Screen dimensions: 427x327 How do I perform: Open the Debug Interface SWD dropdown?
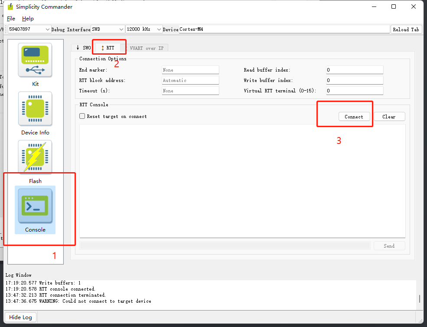(108, 29)
